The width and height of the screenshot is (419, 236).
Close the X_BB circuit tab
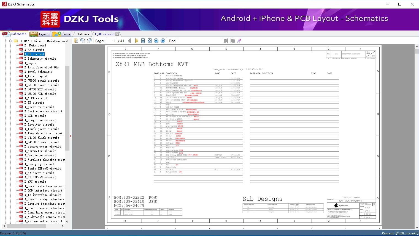[117, 34]
